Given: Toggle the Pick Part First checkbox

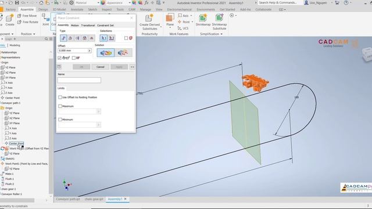Looking at the screenshot, I should coord(126,38).
